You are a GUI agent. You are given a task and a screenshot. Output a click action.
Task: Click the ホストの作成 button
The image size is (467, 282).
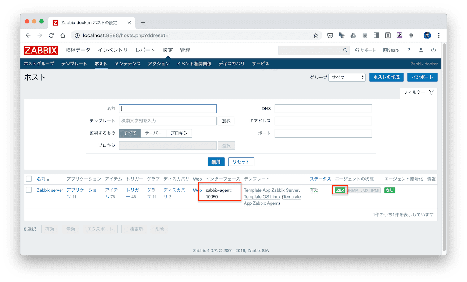pos(387,77)
